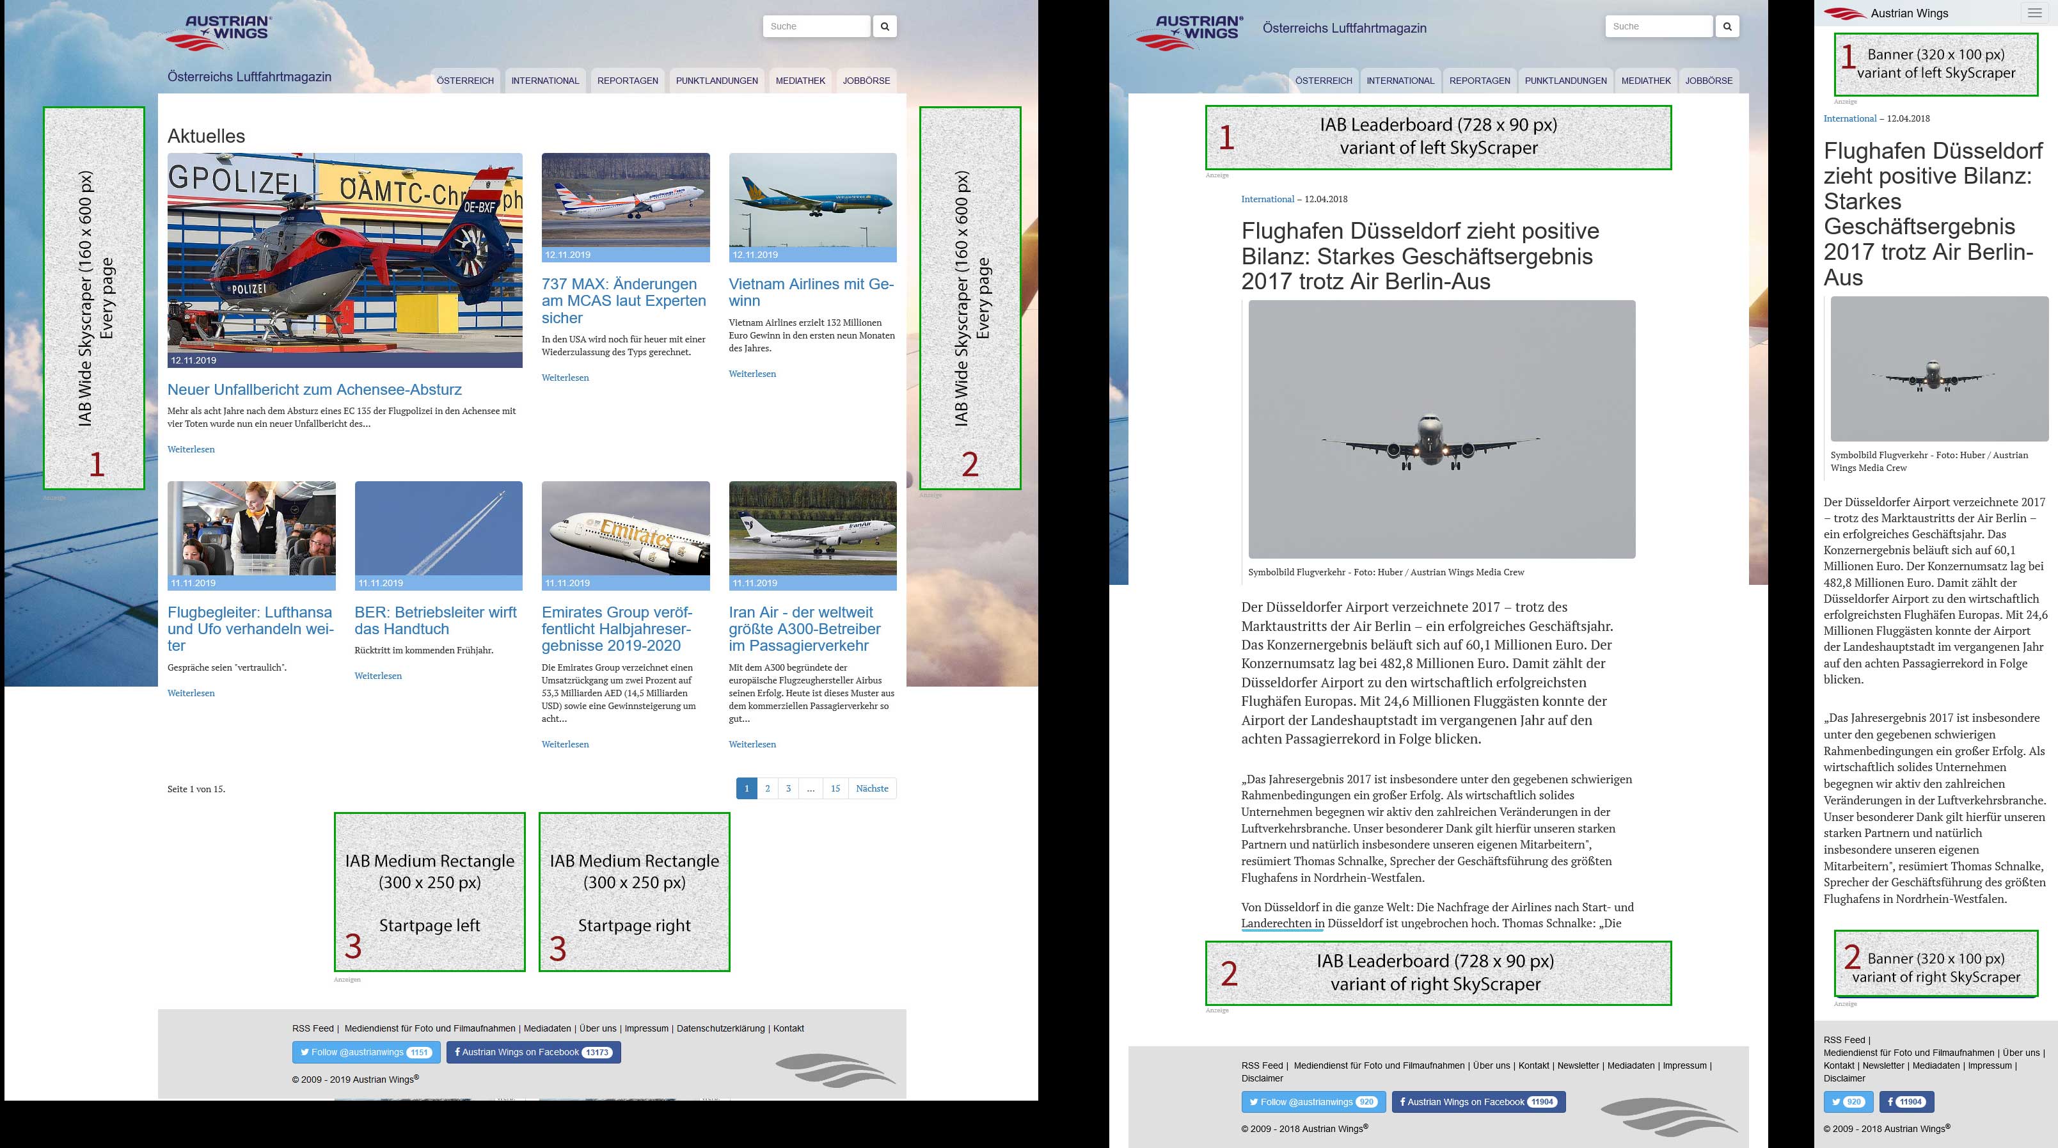Click Follow @austrianwings 920 button in tablet footer
This screenshot has width=2058, height=1148.
1313,1102
